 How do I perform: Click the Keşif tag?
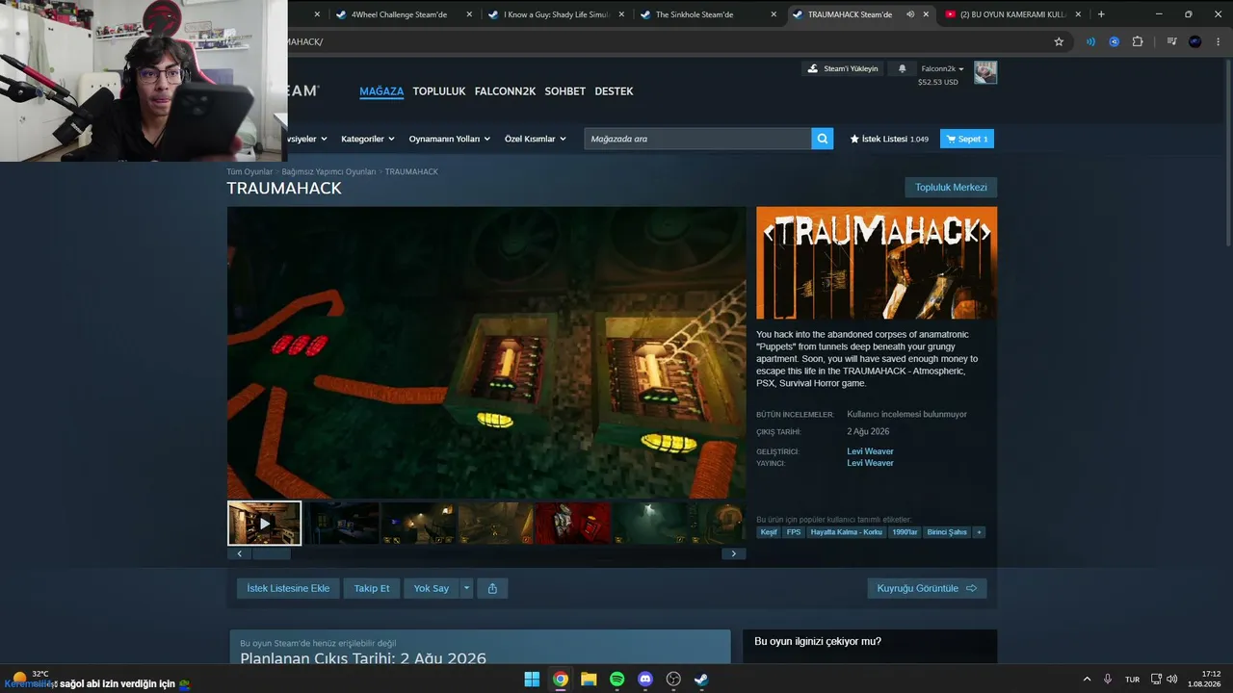(x=769, y=532)
